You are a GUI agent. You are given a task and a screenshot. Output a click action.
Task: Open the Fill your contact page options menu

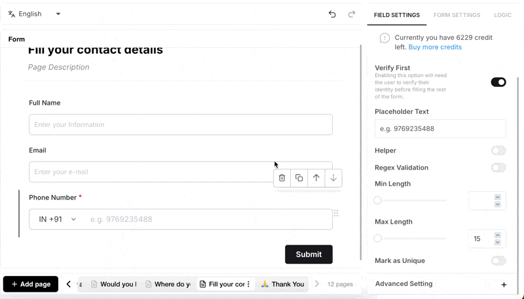[x=248, y=285]
